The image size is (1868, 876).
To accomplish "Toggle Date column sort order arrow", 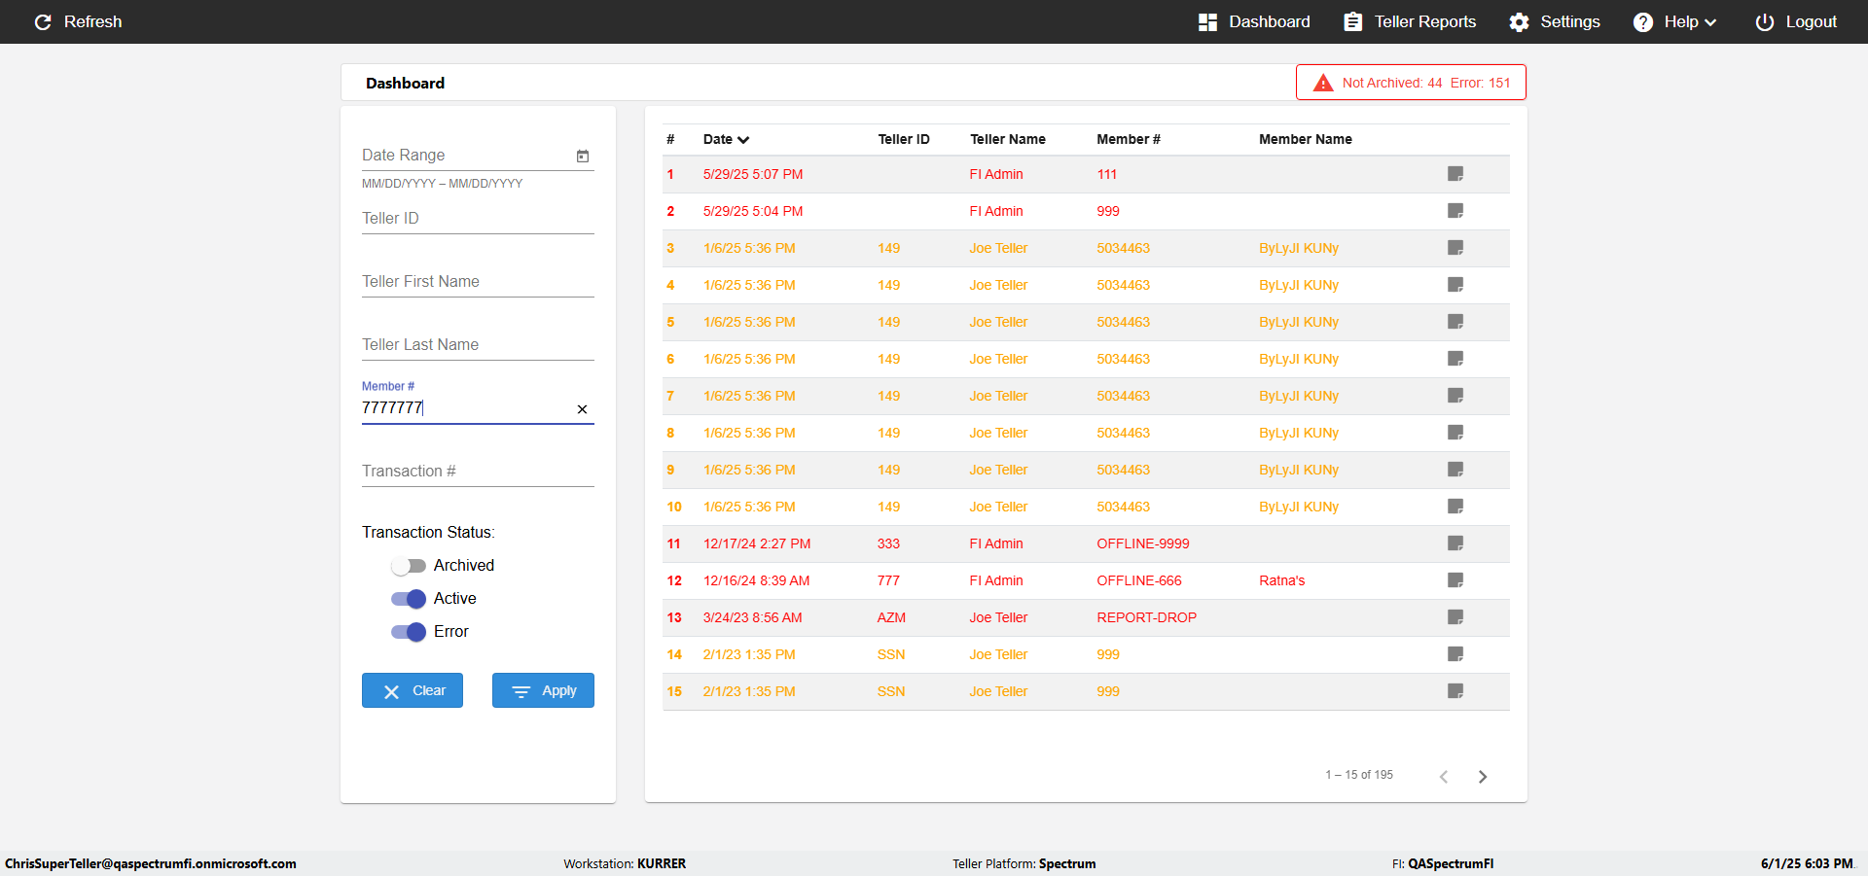I will click(743, 140).
